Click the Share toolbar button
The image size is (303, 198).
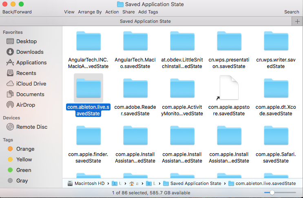(x=128, y=12)
